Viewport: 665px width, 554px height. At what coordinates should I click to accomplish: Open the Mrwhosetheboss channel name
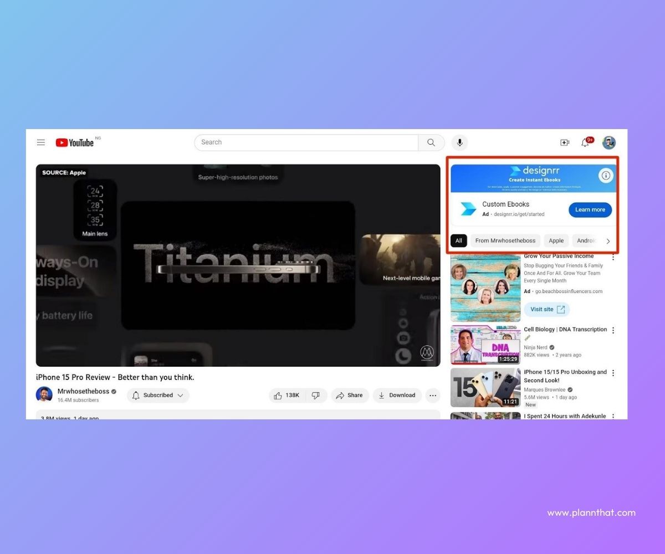pyautogui.click(x=83, y=391)
